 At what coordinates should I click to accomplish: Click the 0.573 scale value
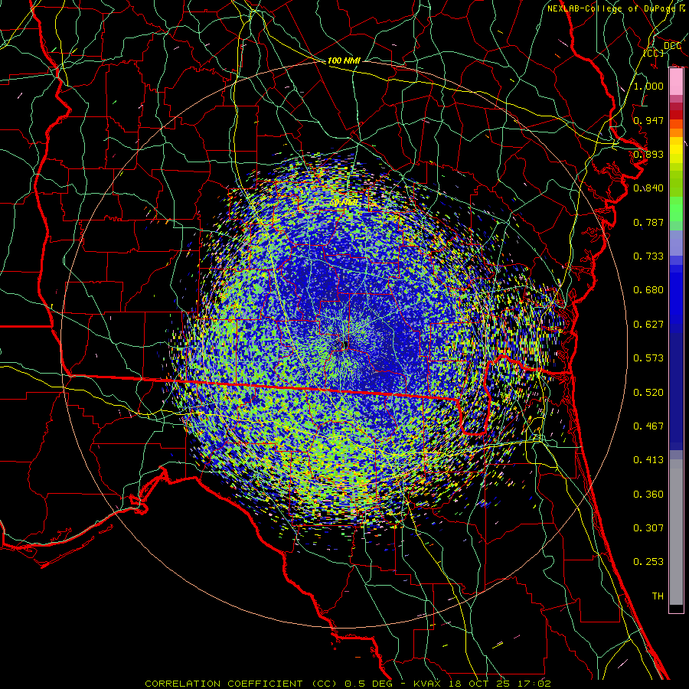pyautogui.click(x=648, y=358)
